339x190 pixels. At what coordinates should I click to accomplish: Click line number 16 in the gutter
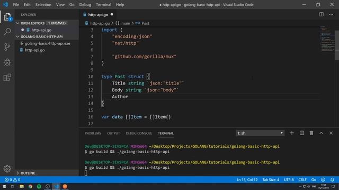pyautogui.click(x=91, y=117)
